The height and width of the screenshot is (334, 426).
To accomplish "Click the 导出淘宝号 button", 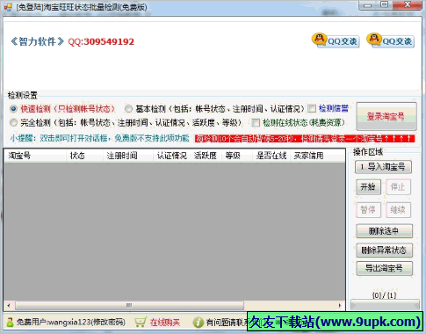I will tap(384, 268).
